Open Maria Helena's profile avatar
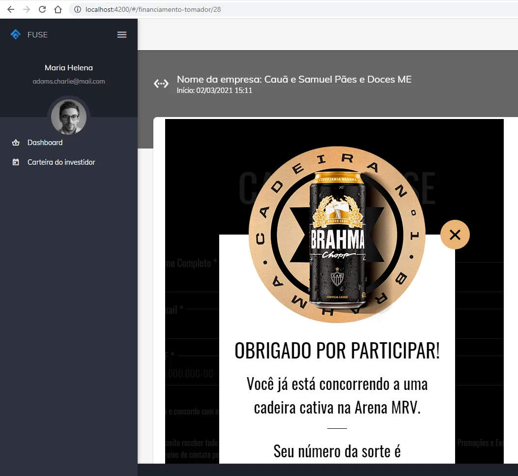Image resolution: width=518 pixels, height=476 pixels. coord(69,117)
